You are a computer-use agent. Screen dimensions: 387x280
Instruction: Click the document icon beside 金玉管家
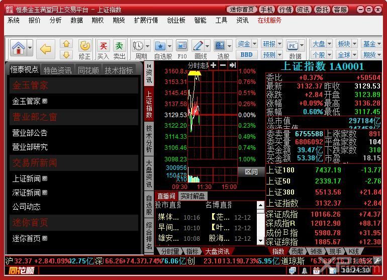[45, 101]
